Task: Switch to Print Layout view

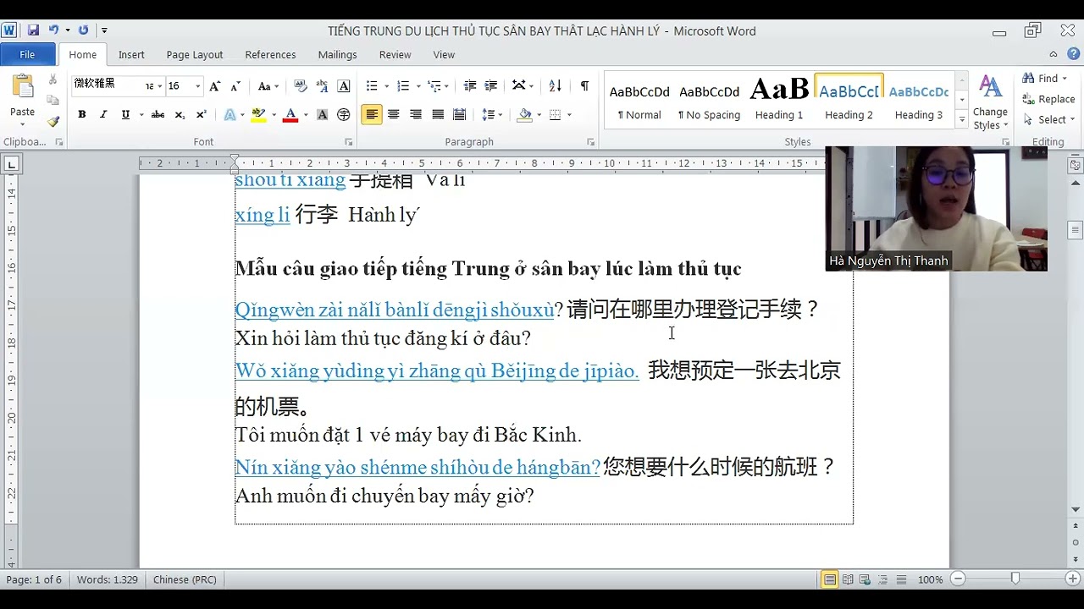Action: point(830,579)
